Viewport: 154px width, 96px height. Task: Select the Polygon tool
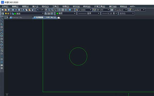pyautogui.click(x=2, y=27)
